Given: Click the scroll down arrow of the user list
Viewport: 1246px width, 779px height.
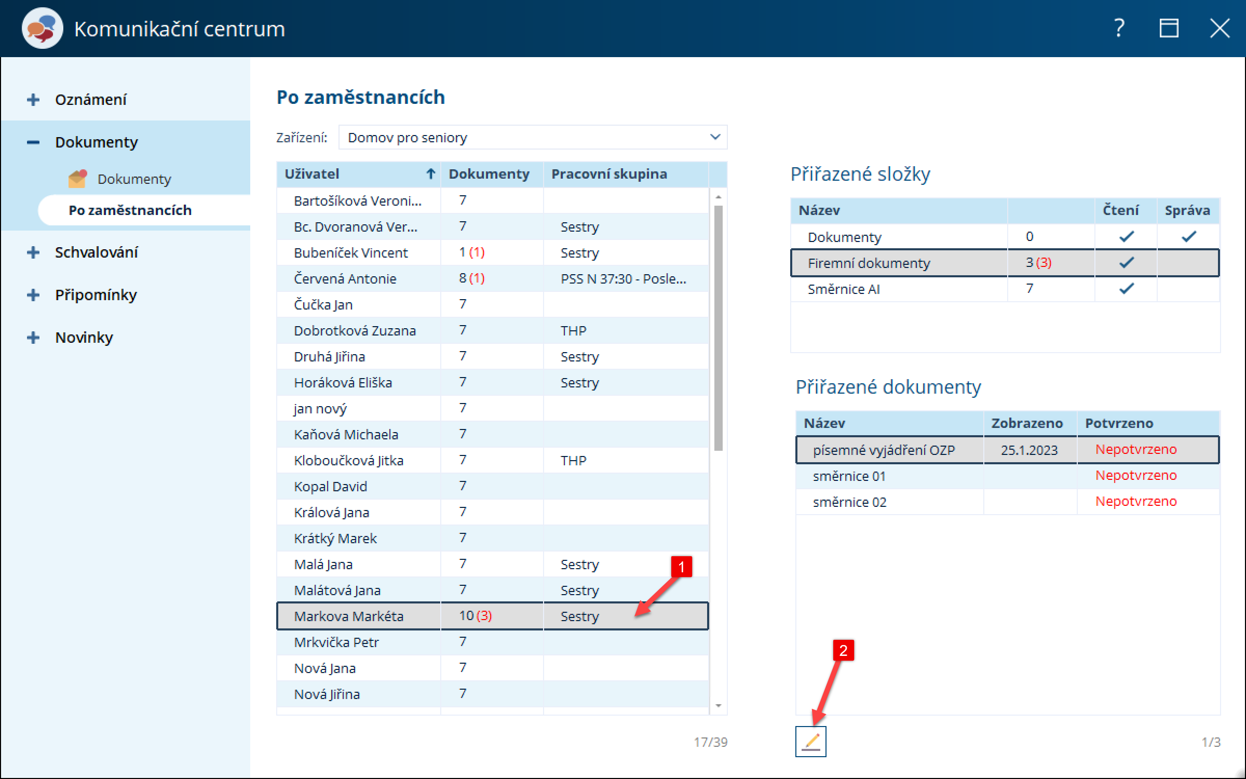Looking at the screenshot, I should pos(719,705).
